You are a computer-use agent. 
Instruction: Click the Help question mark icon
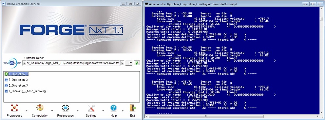pyautogui.click(x=113, y=108)
